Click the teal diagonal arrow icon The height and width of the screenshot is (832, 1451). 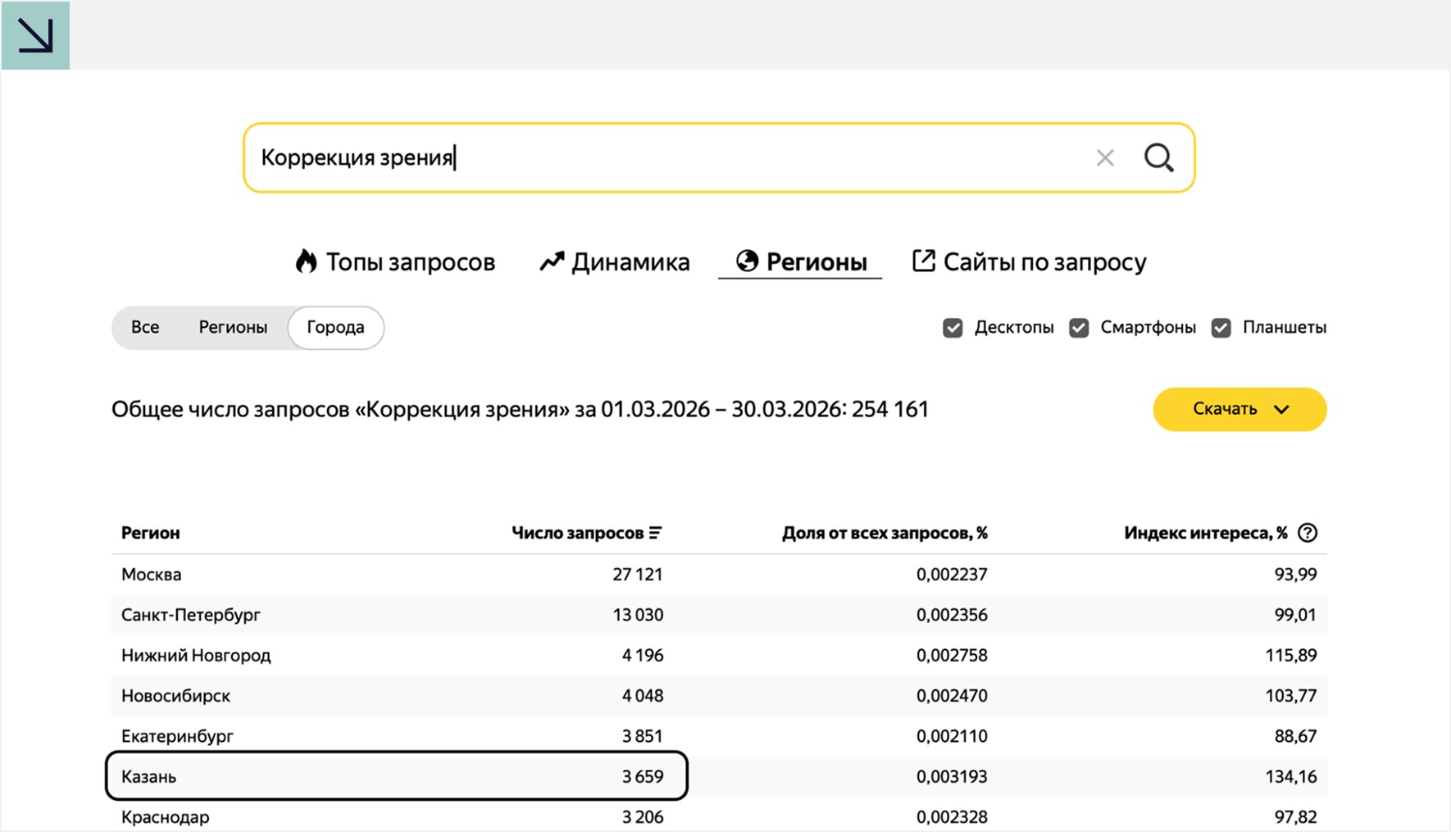pyautogui.click(x=35, y=35)
